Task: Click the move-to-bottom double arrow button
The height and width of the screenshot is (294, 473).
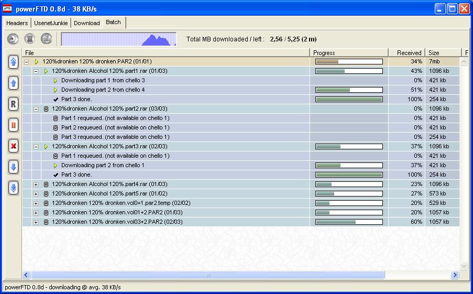Action: click(13, 188)
